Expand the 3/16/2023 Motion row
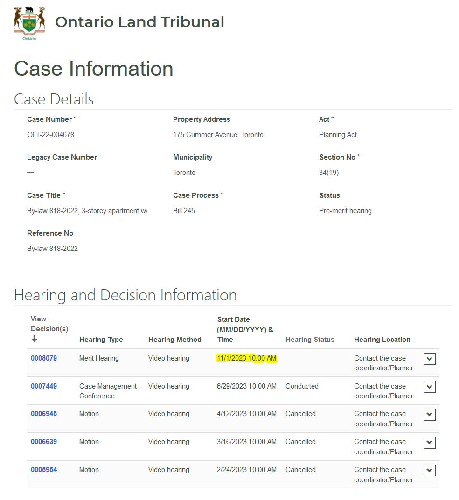This screenshot has width=459, height=500. [x=430, y=442]
